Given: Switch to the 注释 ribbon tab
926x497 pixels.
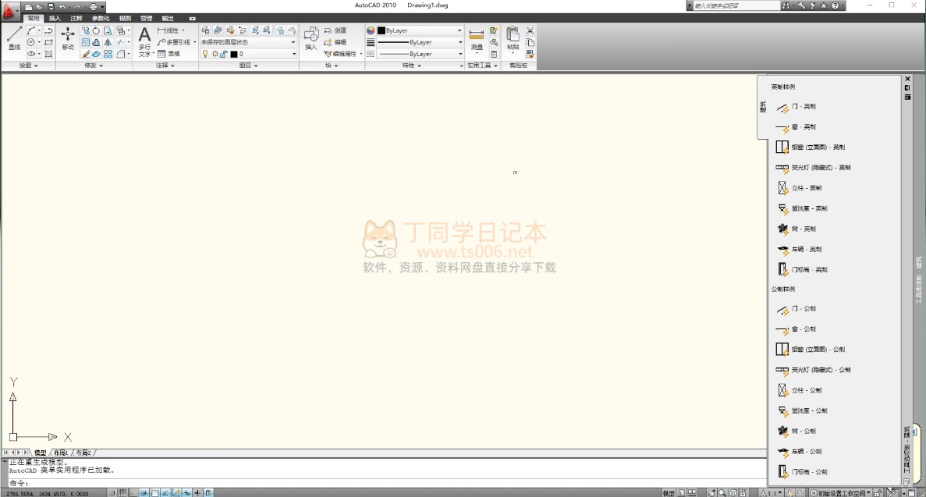Looking at the screenshot, I should pyautogui.click(x=76, y=18).
